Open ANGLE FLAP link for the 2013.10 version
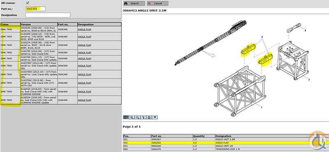 [x=85, y=74]
